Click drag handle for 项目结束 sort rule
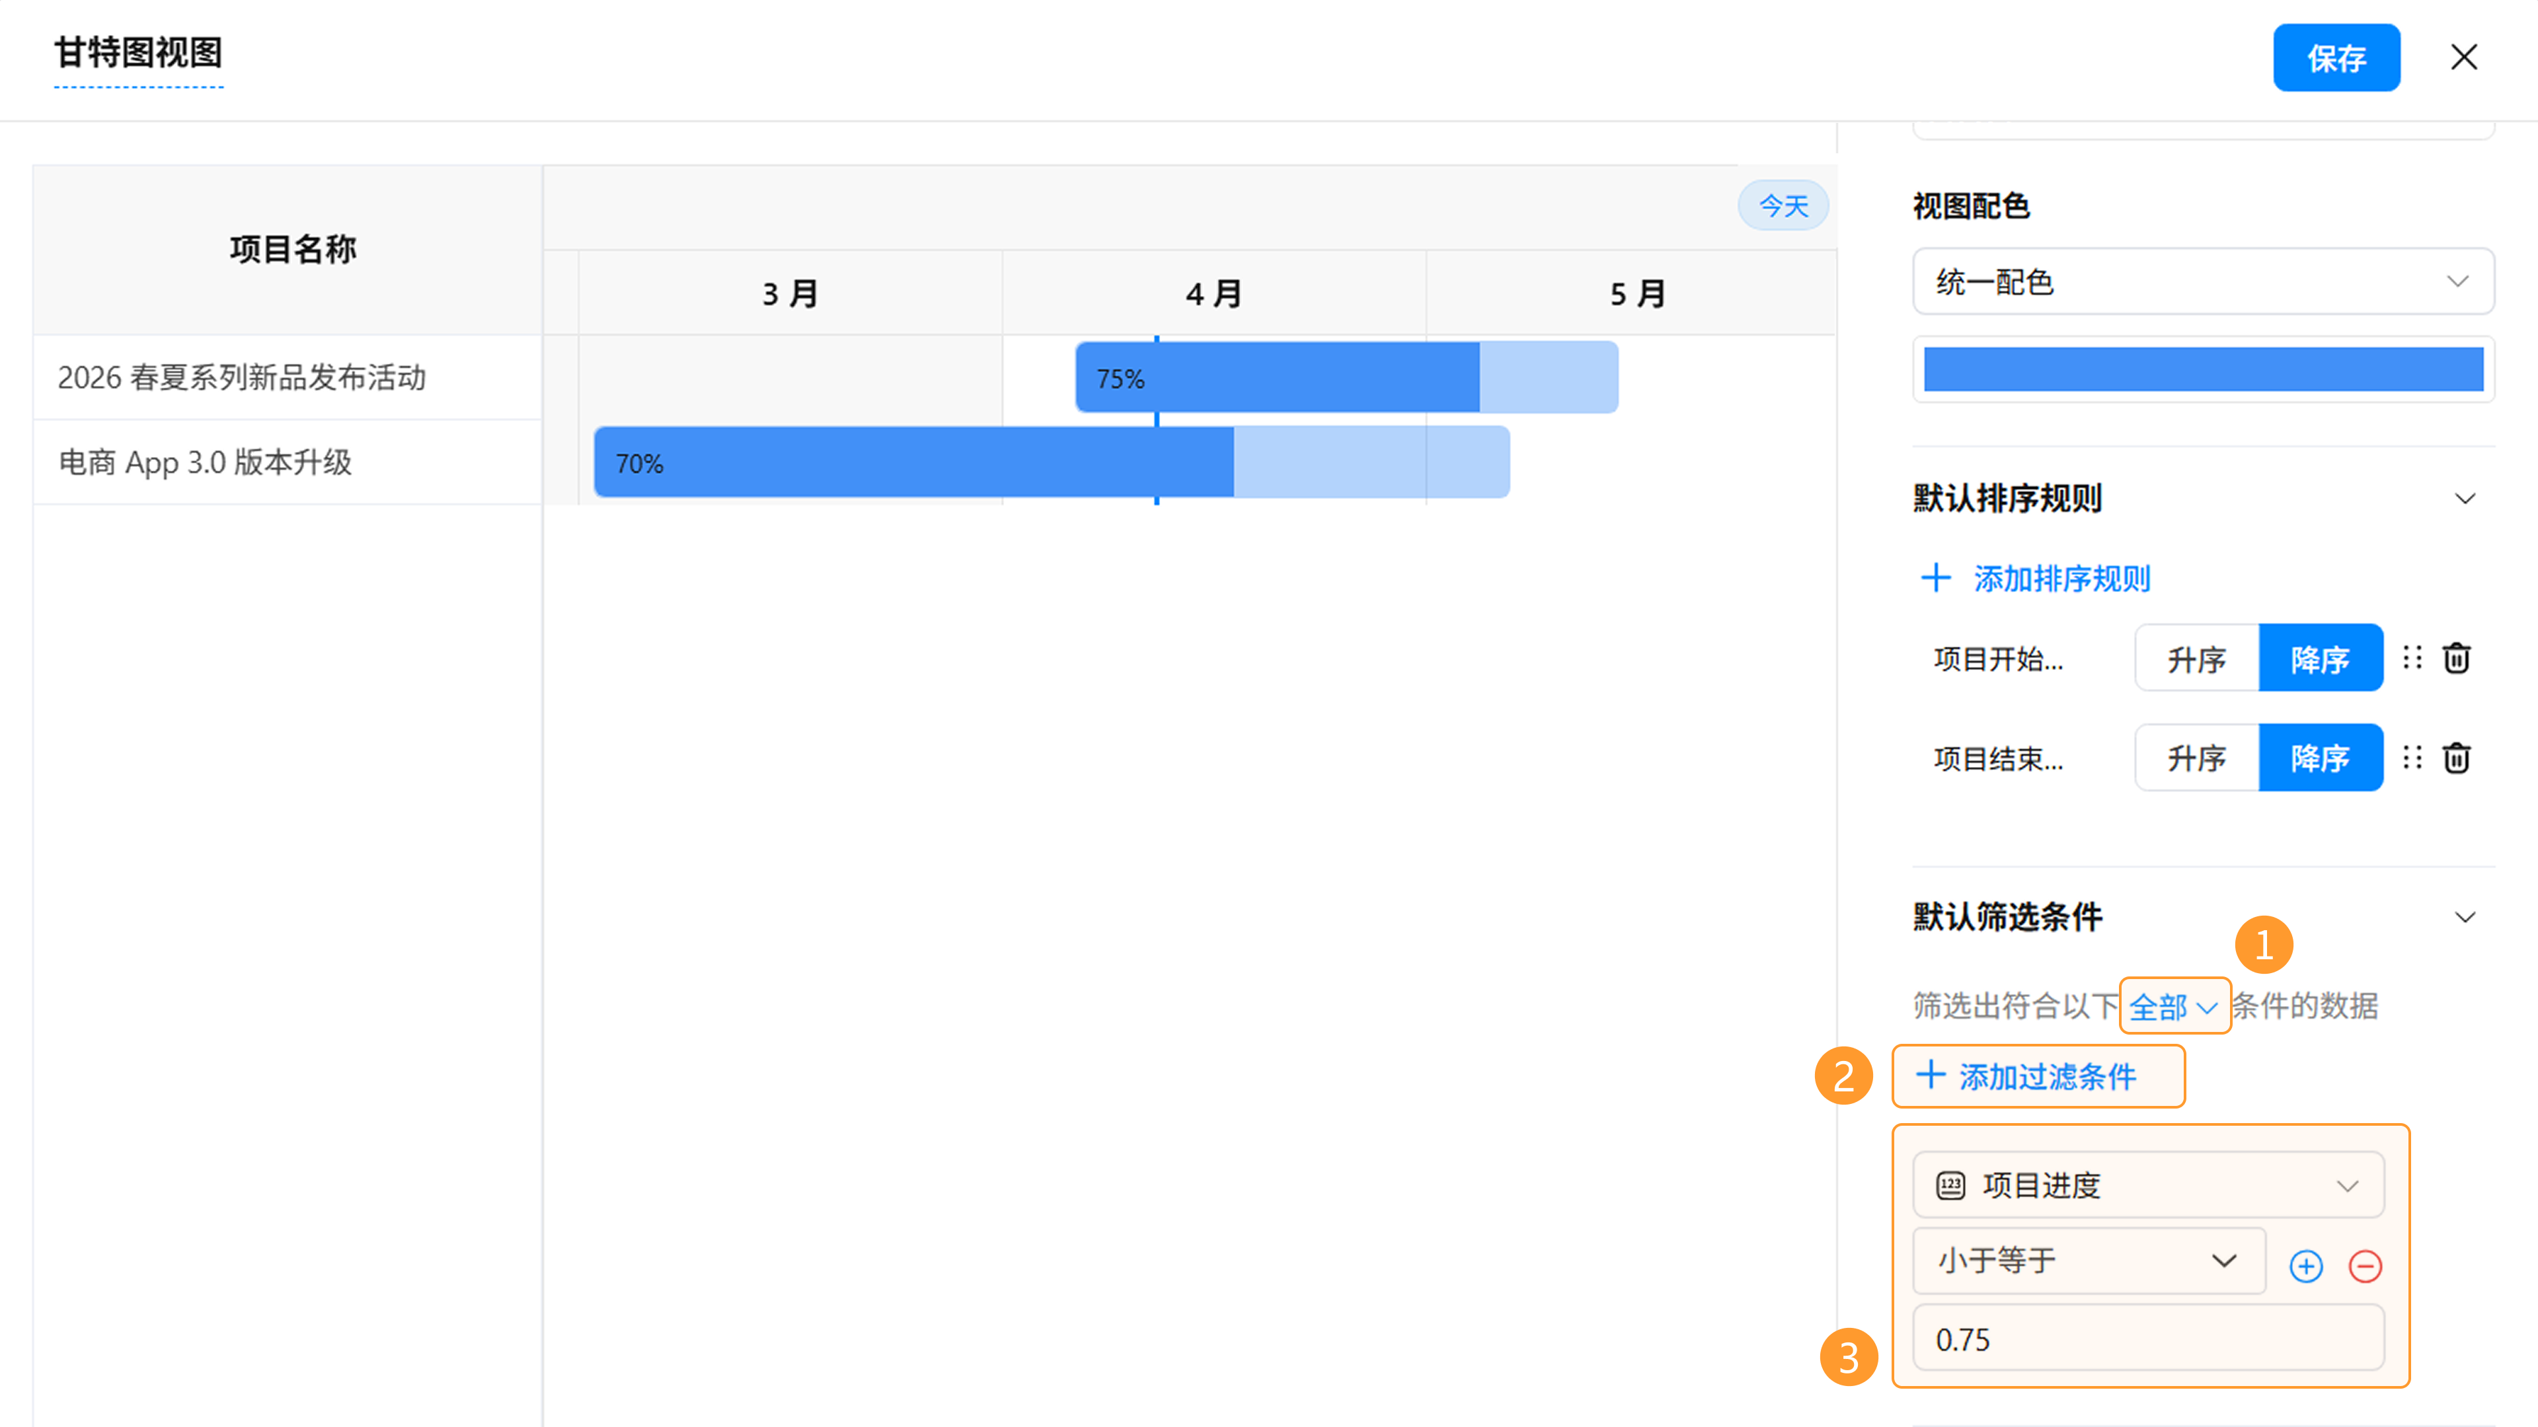 coord(2412,757)
